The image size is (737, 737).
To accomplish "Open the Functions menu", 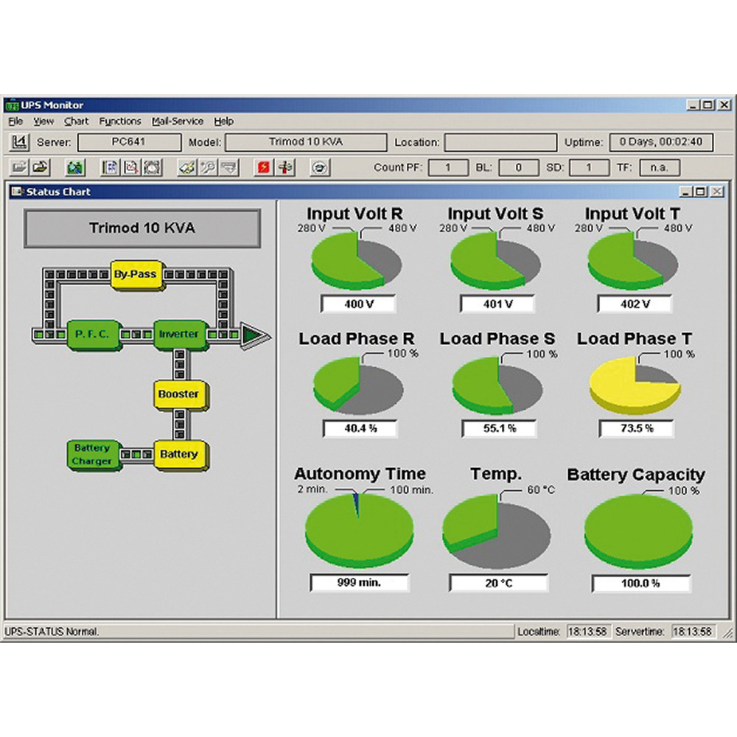I will coord(120,121).
